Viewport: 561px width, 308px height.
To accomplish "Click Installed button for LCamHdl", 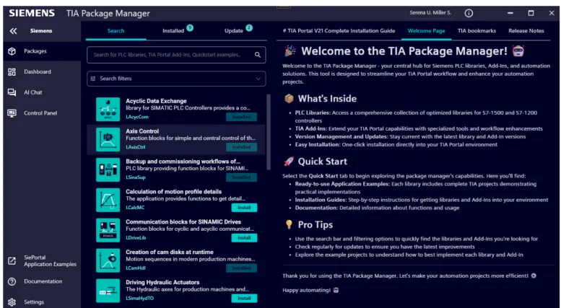I will pyautogui.click(x=241, y=268).
